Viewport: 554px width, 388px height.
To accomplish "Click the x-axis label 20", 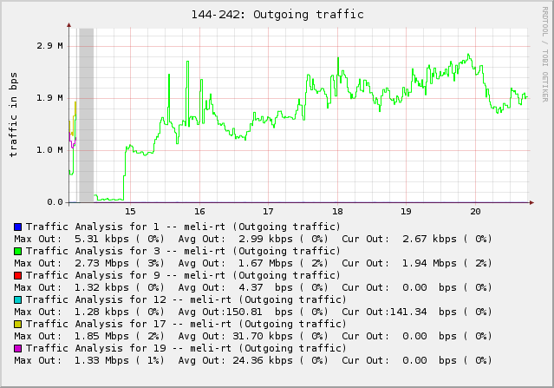I will coord(475,211).
